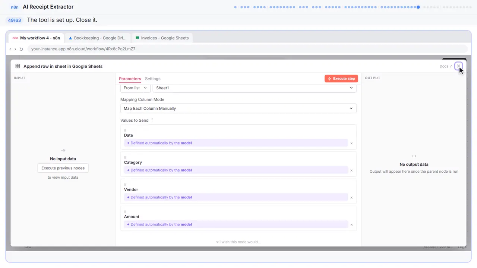Switch to Invoices Google Sheets browser tab
The image size is (477, 268).
[162, 38]
